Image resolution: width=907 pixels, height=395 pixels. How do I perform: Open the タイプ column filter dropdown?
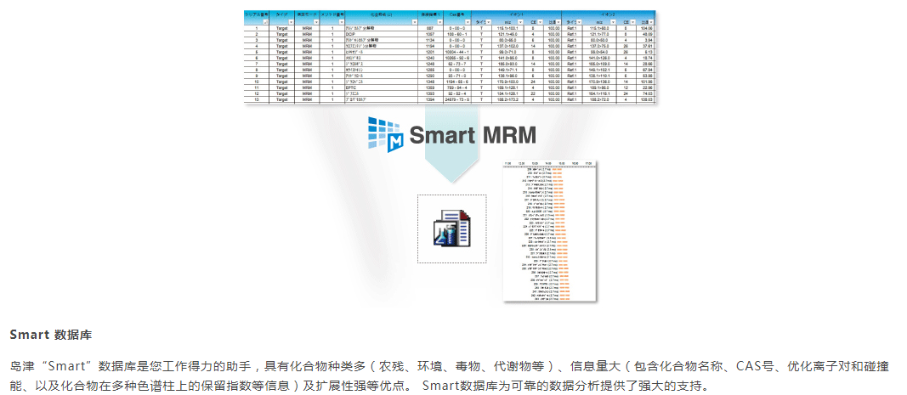pyautogui.click(x=291, y=23)
